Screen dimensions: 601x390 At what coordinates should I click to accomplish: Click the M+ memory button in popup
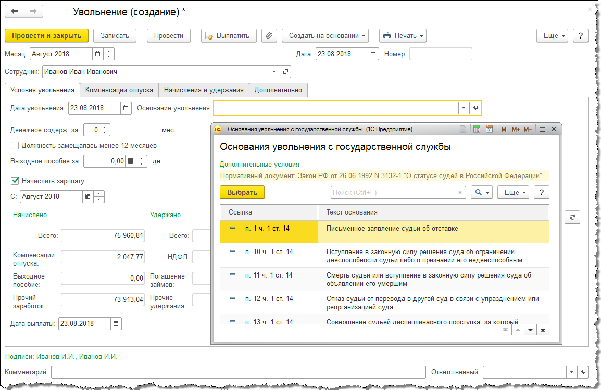point(516,129)
